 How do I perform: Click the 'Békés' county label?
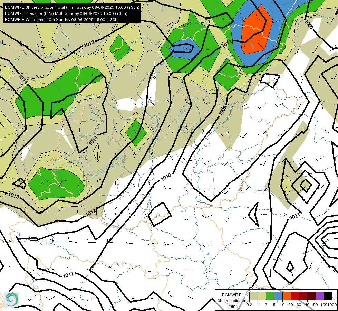click(x=241, y=186)
